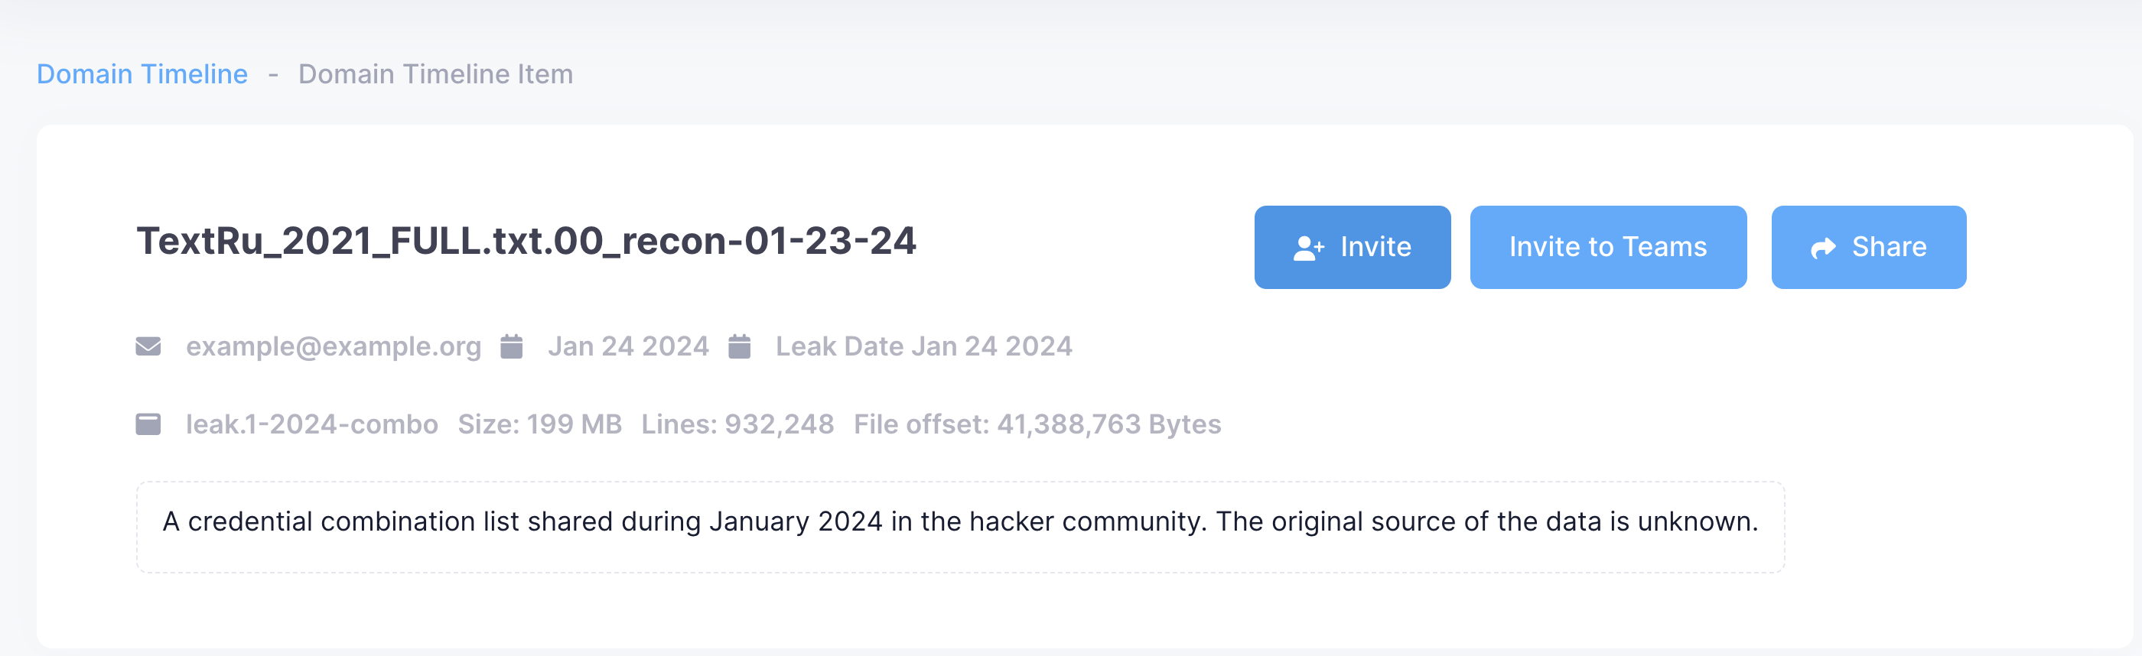Click the envelope icon beside the email

click(x=148, y=346)
